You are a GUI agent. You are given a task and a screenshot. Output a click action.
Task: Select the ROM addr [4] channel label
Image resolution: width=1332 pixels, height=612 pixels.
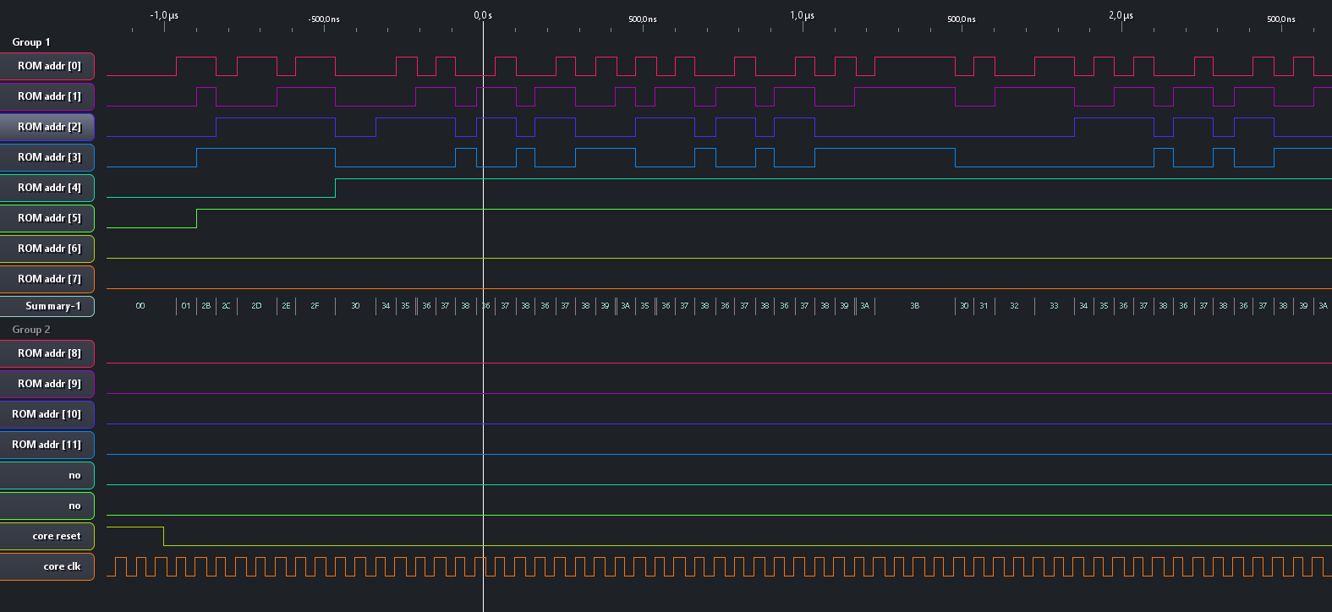click(47, 188)
